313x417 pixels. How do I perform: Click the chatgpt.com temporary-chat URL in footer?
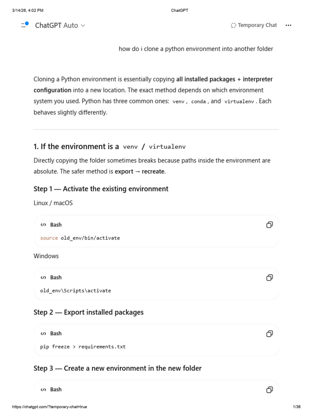point(50,407)
